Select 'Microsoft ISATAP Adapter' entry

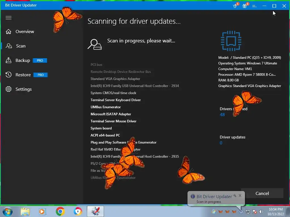coord(111,114)
